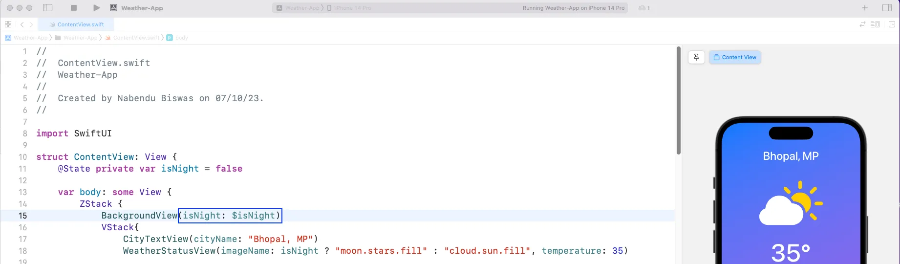Click 'WeatherStatusView' on line 18
This screenshot has height=264, width=900.
tap(169, 251)
